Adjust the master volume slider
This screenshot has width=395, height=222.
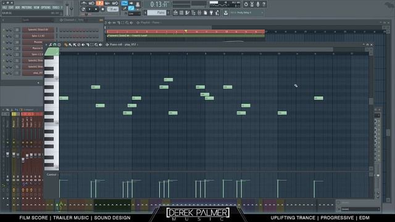(67, 7)
